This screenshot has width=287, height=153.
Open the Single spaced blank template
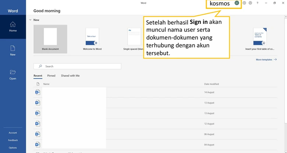pyautogui.click(x=134, y=39)
